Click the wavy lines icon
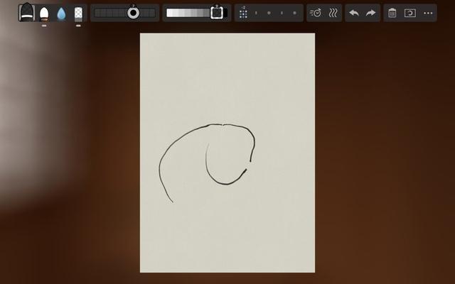455x284 pixels. [333, 13]
